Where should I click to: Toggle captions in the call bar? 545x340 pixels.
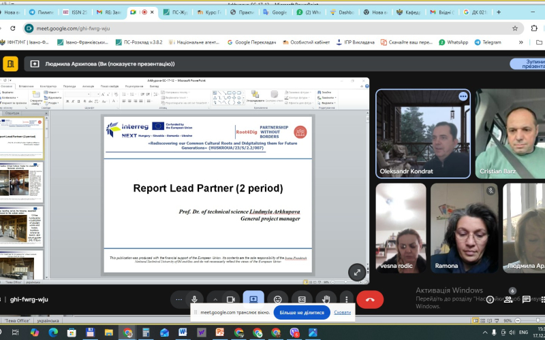click(302, 299)
